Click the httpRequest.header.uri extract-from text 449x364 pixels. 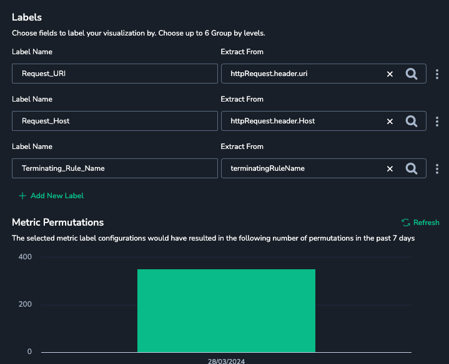pos(269,74)
